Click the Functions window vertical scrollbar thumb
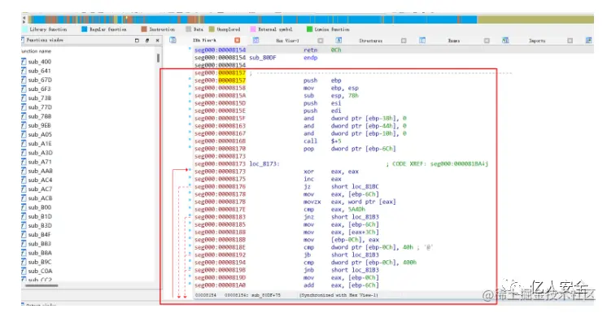This screenshot has height=313, width=607. [x=158, y=58]
